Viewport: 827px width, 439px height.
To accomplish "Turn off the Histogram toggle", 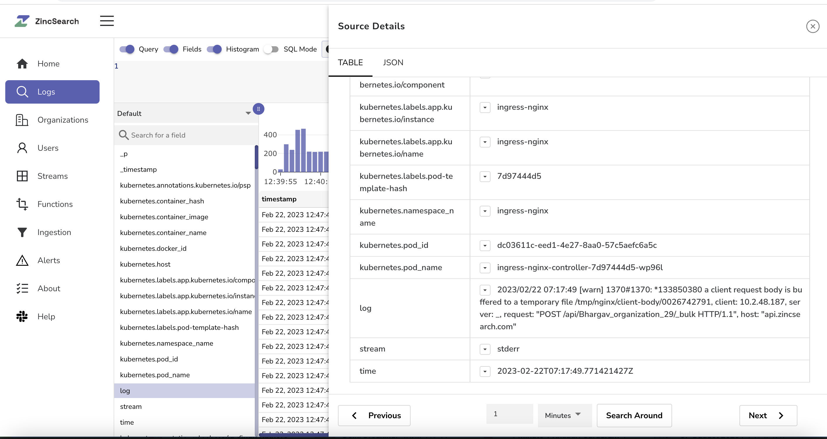I will point(214,49).
